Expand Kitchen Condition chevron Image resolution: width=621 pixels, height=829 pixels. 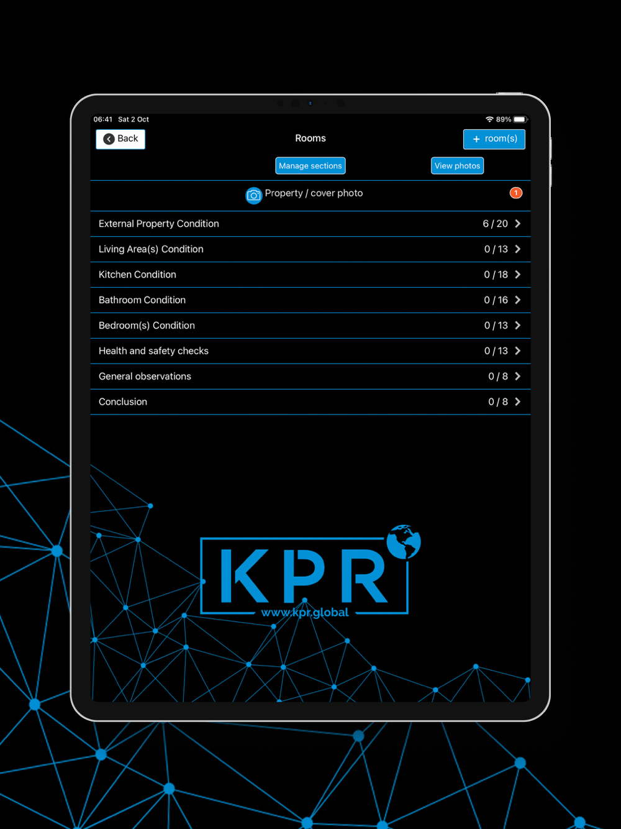pyautogui.click(x=518, y=275)
